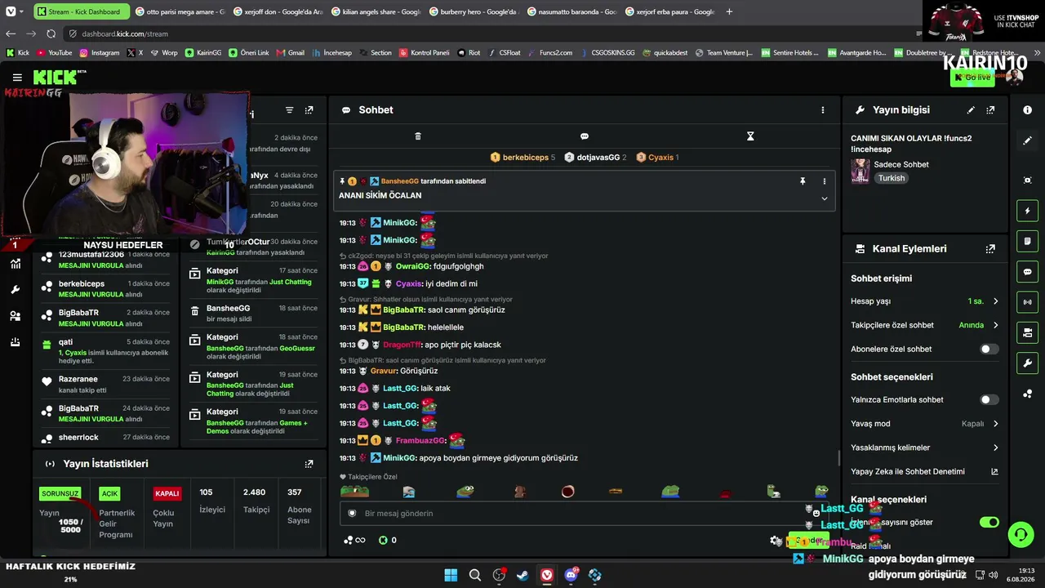Click the screenshot capture icon in right sidebar
This screenshot has width=1045, height=588.
[1027, 180]
